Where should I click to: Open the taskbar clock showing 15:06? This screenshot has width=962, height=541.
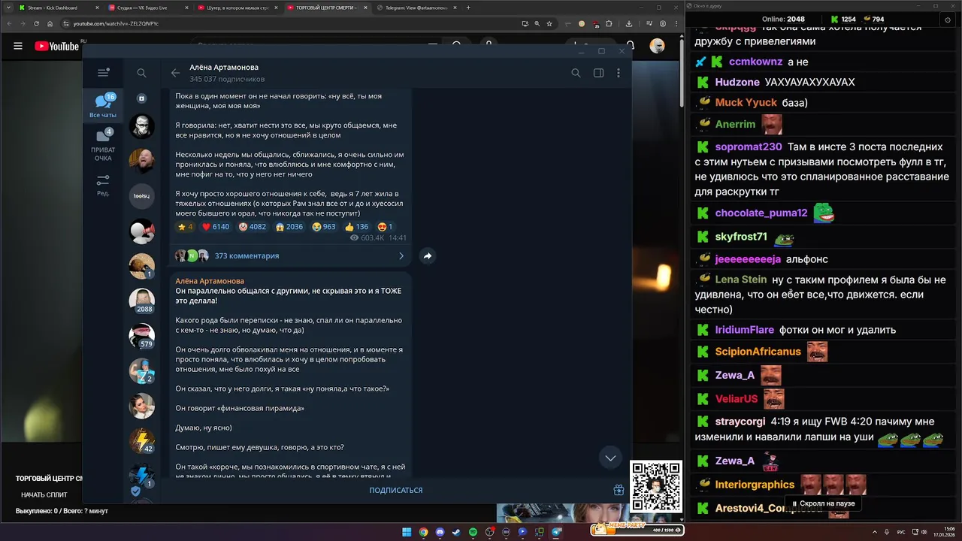point(944,532)
